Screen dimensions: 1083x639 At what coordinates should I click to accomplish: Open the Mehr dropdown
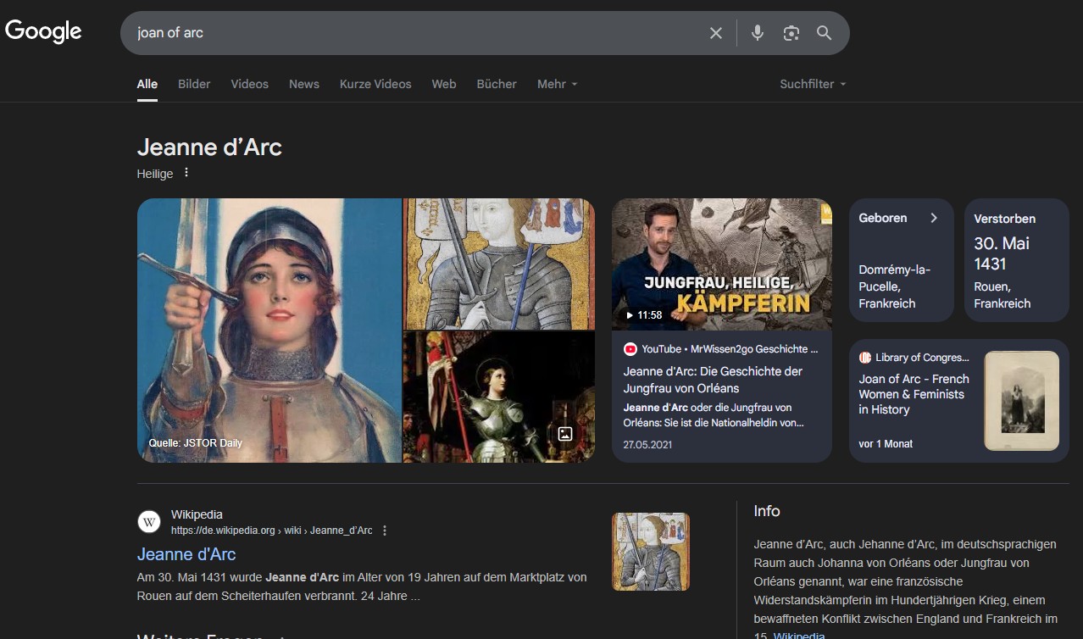coord(557,84)
